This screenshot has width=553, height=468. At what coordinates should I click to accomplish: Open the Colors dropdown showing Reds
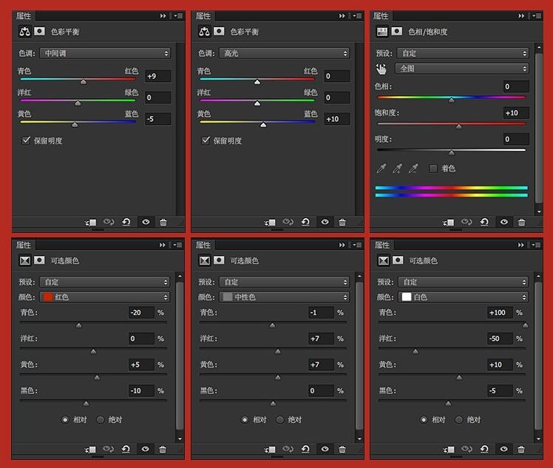(105, 297)
